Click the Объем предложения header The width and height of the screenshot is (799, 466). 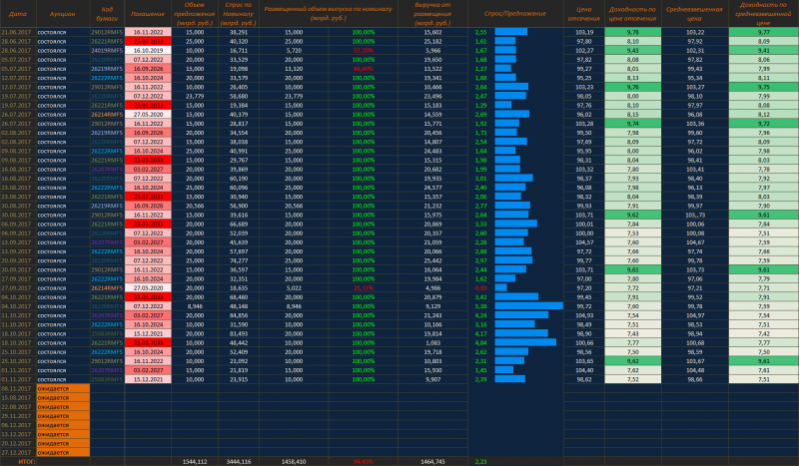[x=195, y=14]
